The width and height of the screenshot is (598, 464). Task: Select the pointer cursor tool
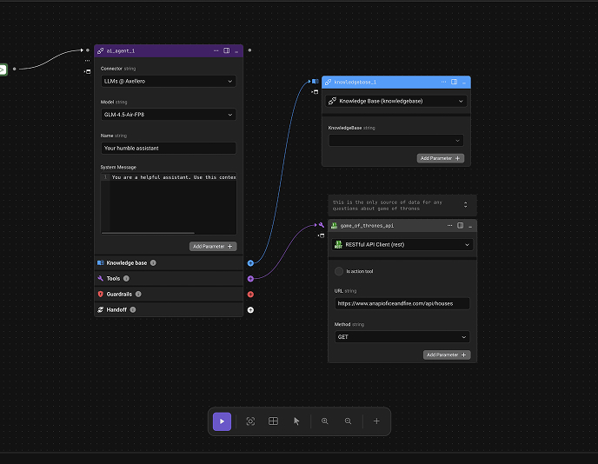coord(296,421)
